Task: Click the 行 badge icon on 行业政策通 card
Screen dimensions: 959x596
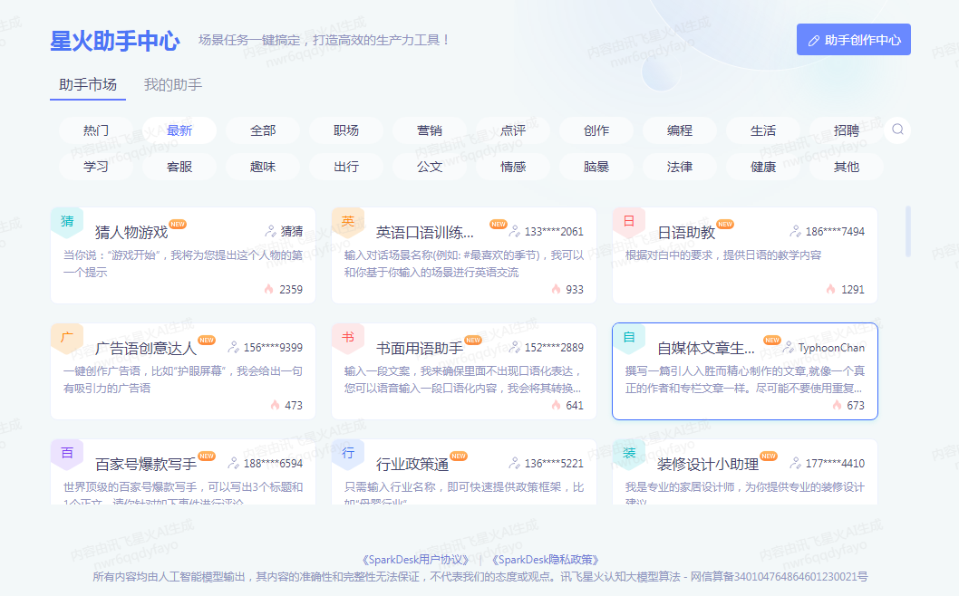Action: (348, 453)
